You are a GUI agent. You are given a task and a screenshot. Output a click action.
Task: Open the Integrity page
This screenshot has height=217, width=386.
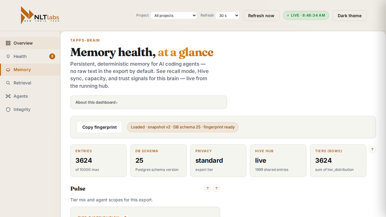coord(30,110)
